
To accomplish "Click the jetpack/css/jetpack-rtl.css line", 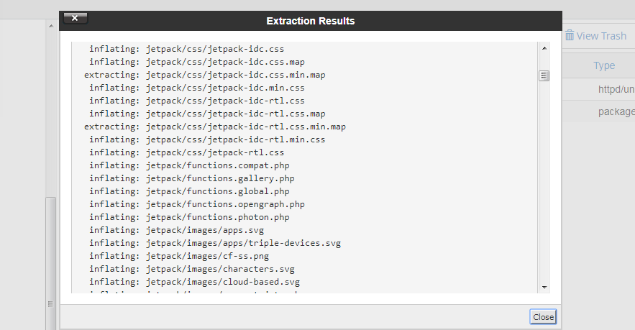I will pyautogui.click(x=215, y=152).
